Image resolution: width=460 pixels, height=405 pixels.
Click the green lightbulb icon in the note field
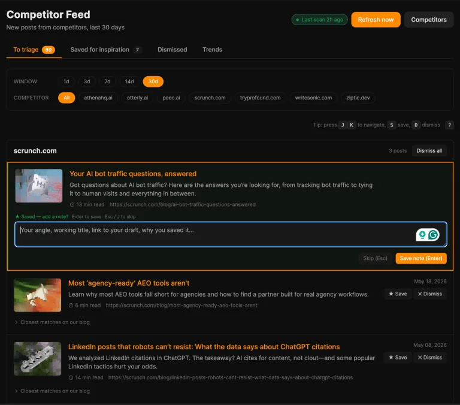[422, 235]
